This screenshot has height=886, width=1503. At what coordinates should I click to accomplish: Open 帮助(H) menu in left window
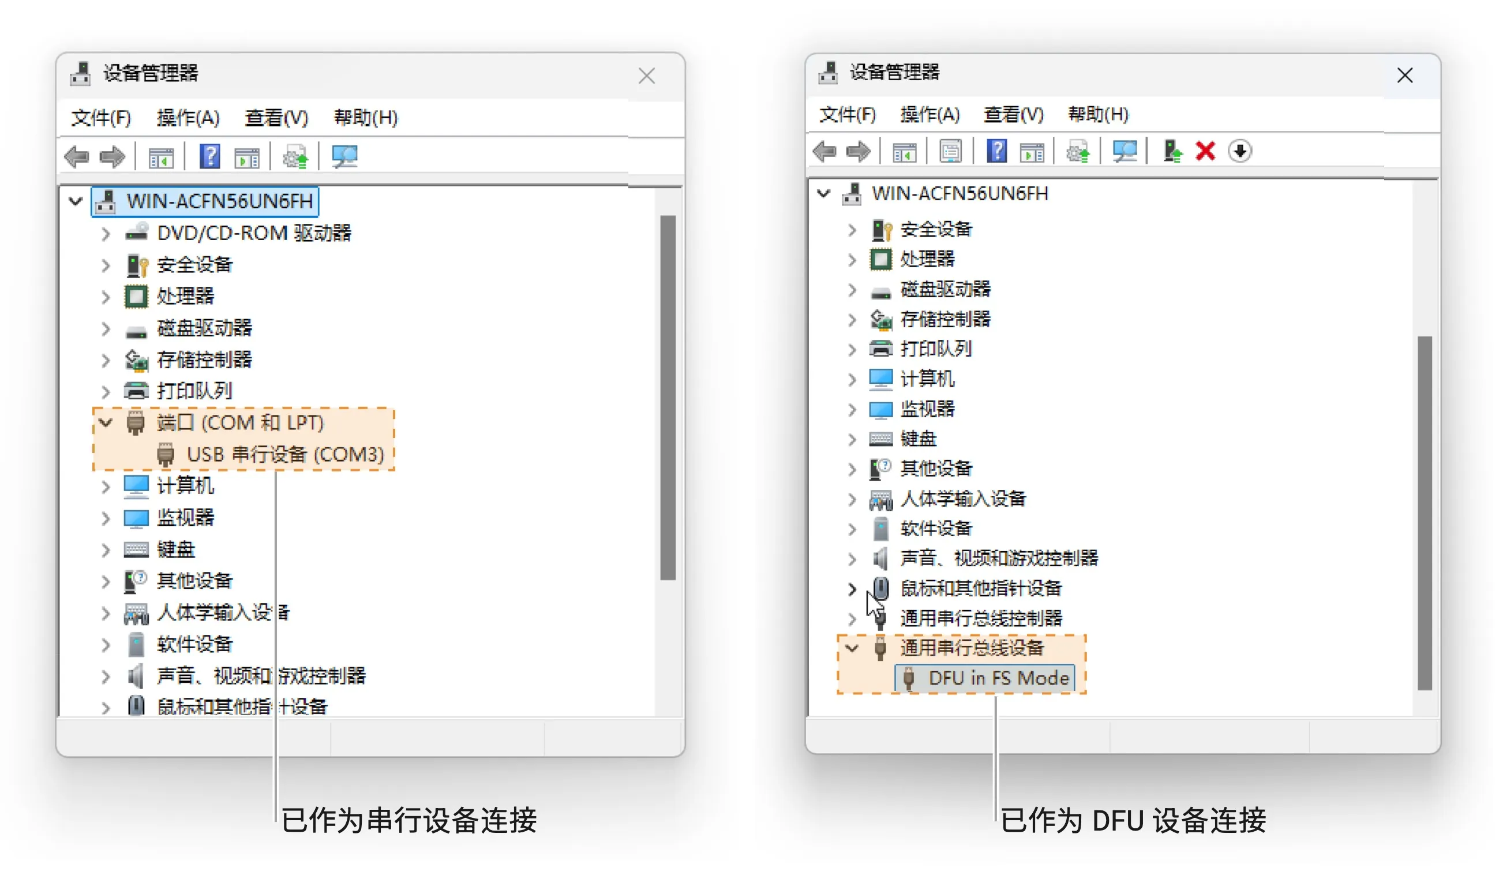(366, 118)
